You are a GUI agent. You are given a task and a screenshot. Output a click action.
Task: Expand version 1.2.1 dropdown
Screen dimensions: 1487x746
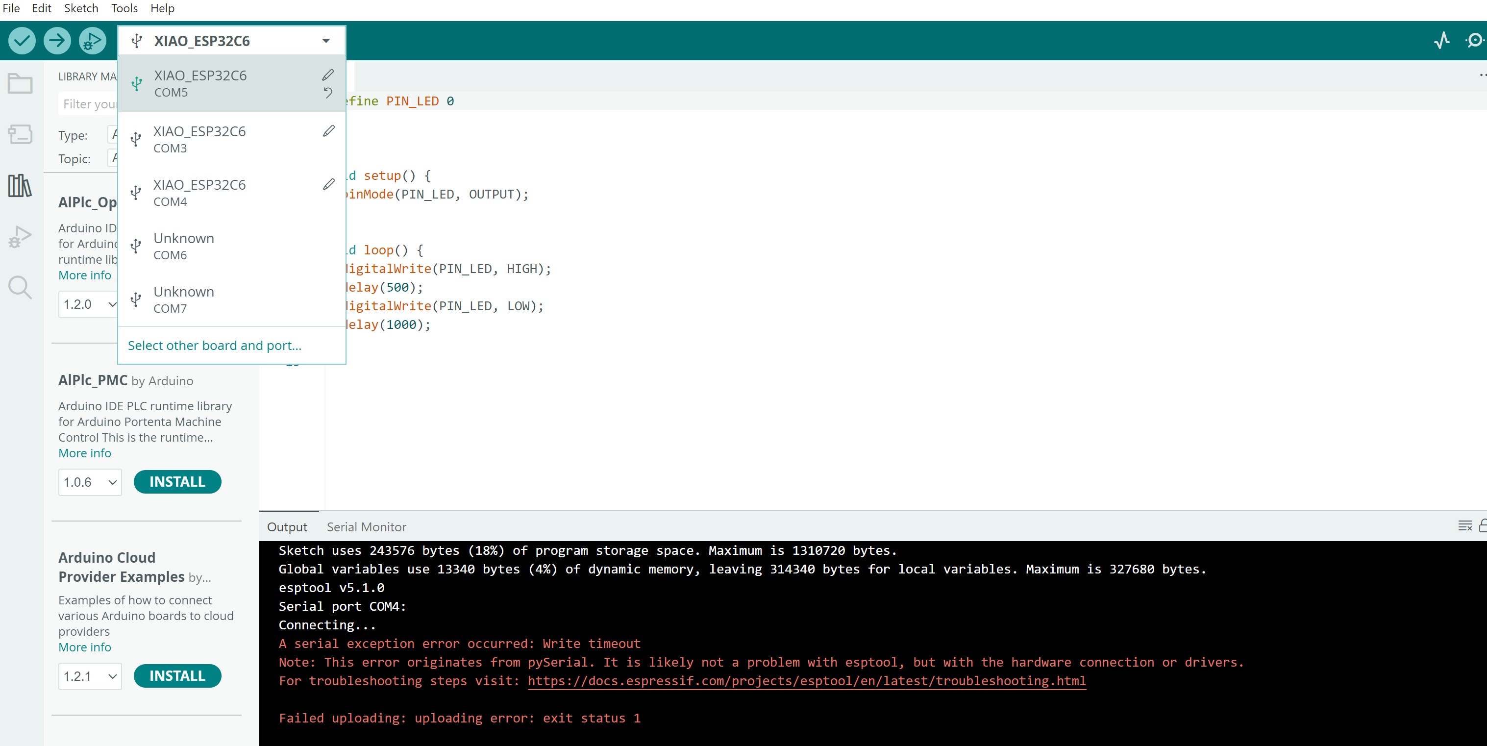pos(90,676)
